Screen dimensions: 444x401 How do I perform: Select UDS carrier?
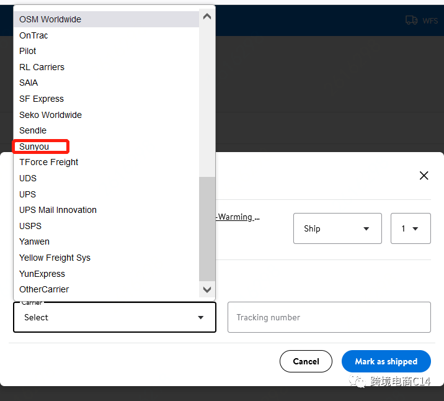(x=106, y=178)
